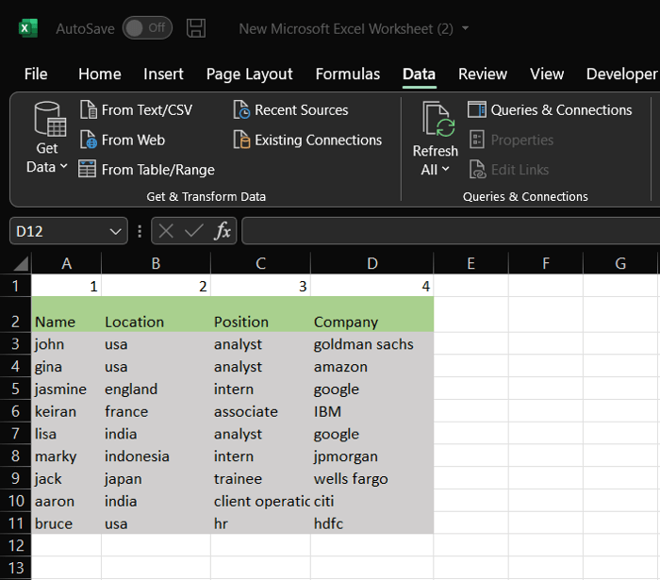Image resolution: width=660 pixels, height=580 pixels.
Task: Click the Save floppy disk icon
Action: [x=196, y=28]
